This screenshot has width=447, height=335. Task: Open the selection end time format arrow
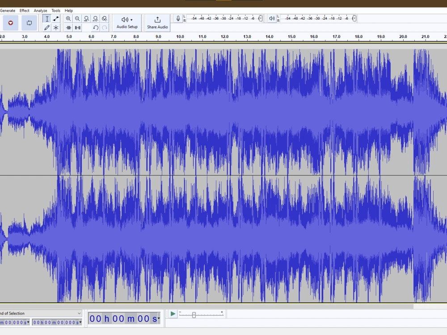(x=80, y=322)
